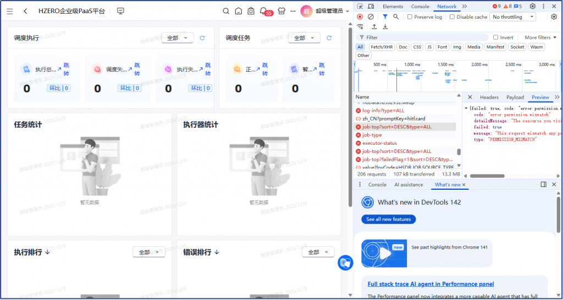Switch to the Elements tab
Screen dimensions: 563x300
393,7
